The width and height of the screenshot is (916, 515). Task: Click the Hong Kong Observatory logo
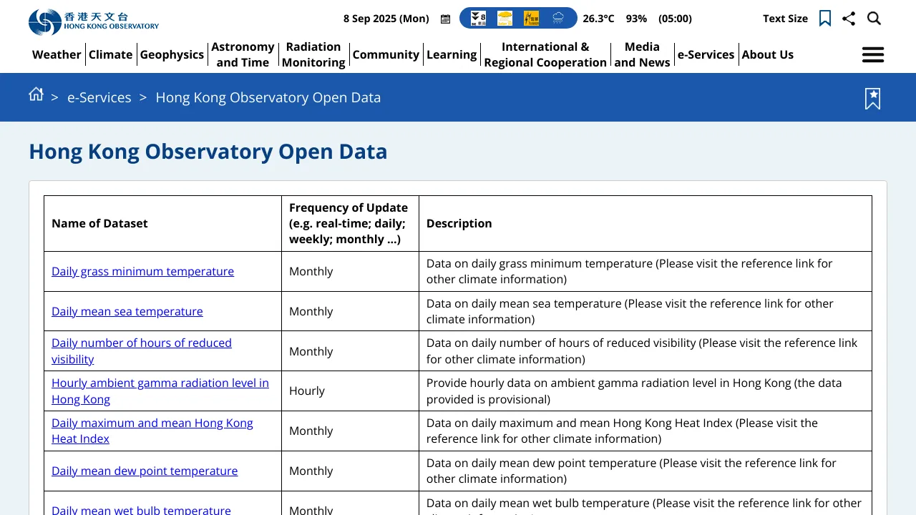coord(94,22)
